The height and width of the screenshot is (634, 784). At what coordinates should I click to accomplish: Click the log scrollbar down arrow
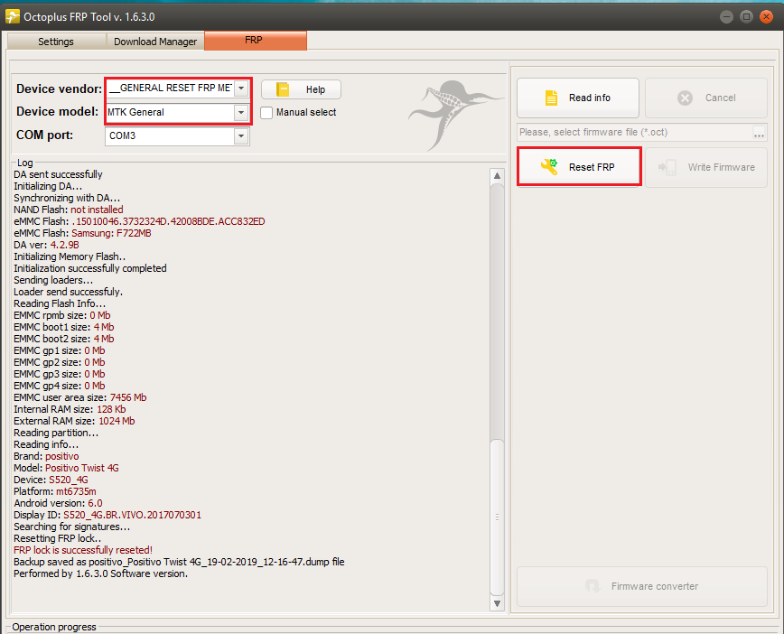point(497,603)
